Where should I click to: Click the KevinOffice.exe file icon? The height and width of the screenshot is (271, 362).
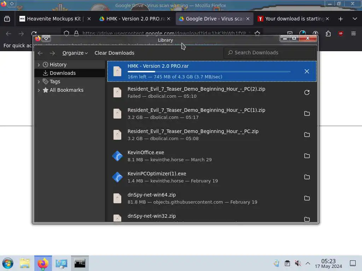[x=117, y=156]
